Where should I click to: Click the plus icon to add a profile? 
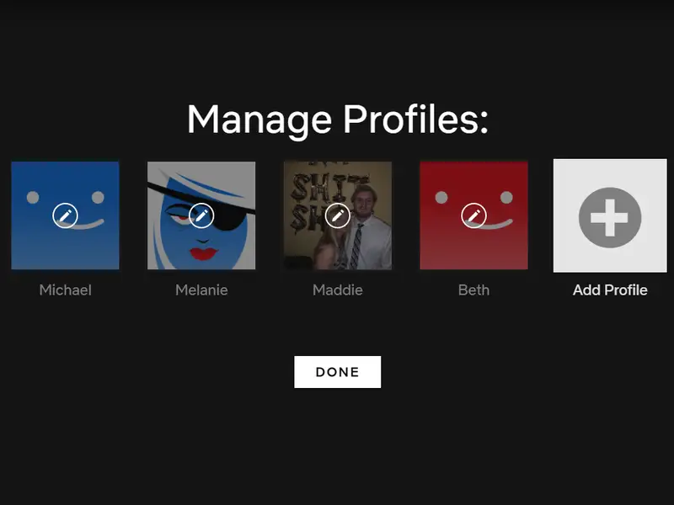click(609, 216)
